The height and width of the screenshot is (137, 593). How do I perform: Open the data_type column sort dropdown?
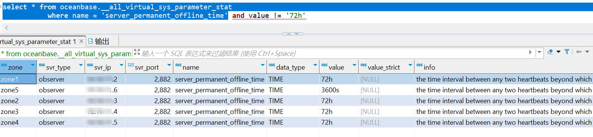(315, 65)
